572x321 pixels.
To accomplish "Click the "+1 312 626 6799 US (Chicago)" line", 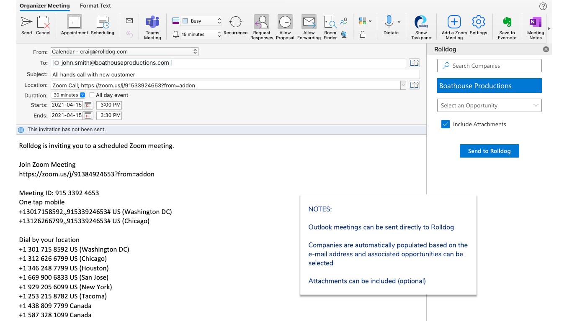I will point(63,259).
